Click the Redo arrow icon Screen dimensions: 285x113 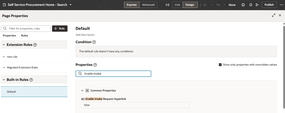pyautogui.click(x=218, y=5)
